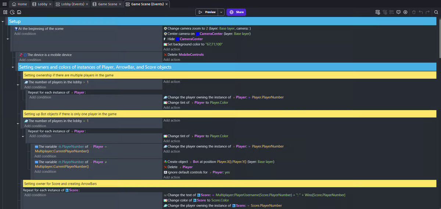Select the 'Center camera on CameraCenter' action
Viewport: 441px width, 209px height.
click(x=207, y=34)
